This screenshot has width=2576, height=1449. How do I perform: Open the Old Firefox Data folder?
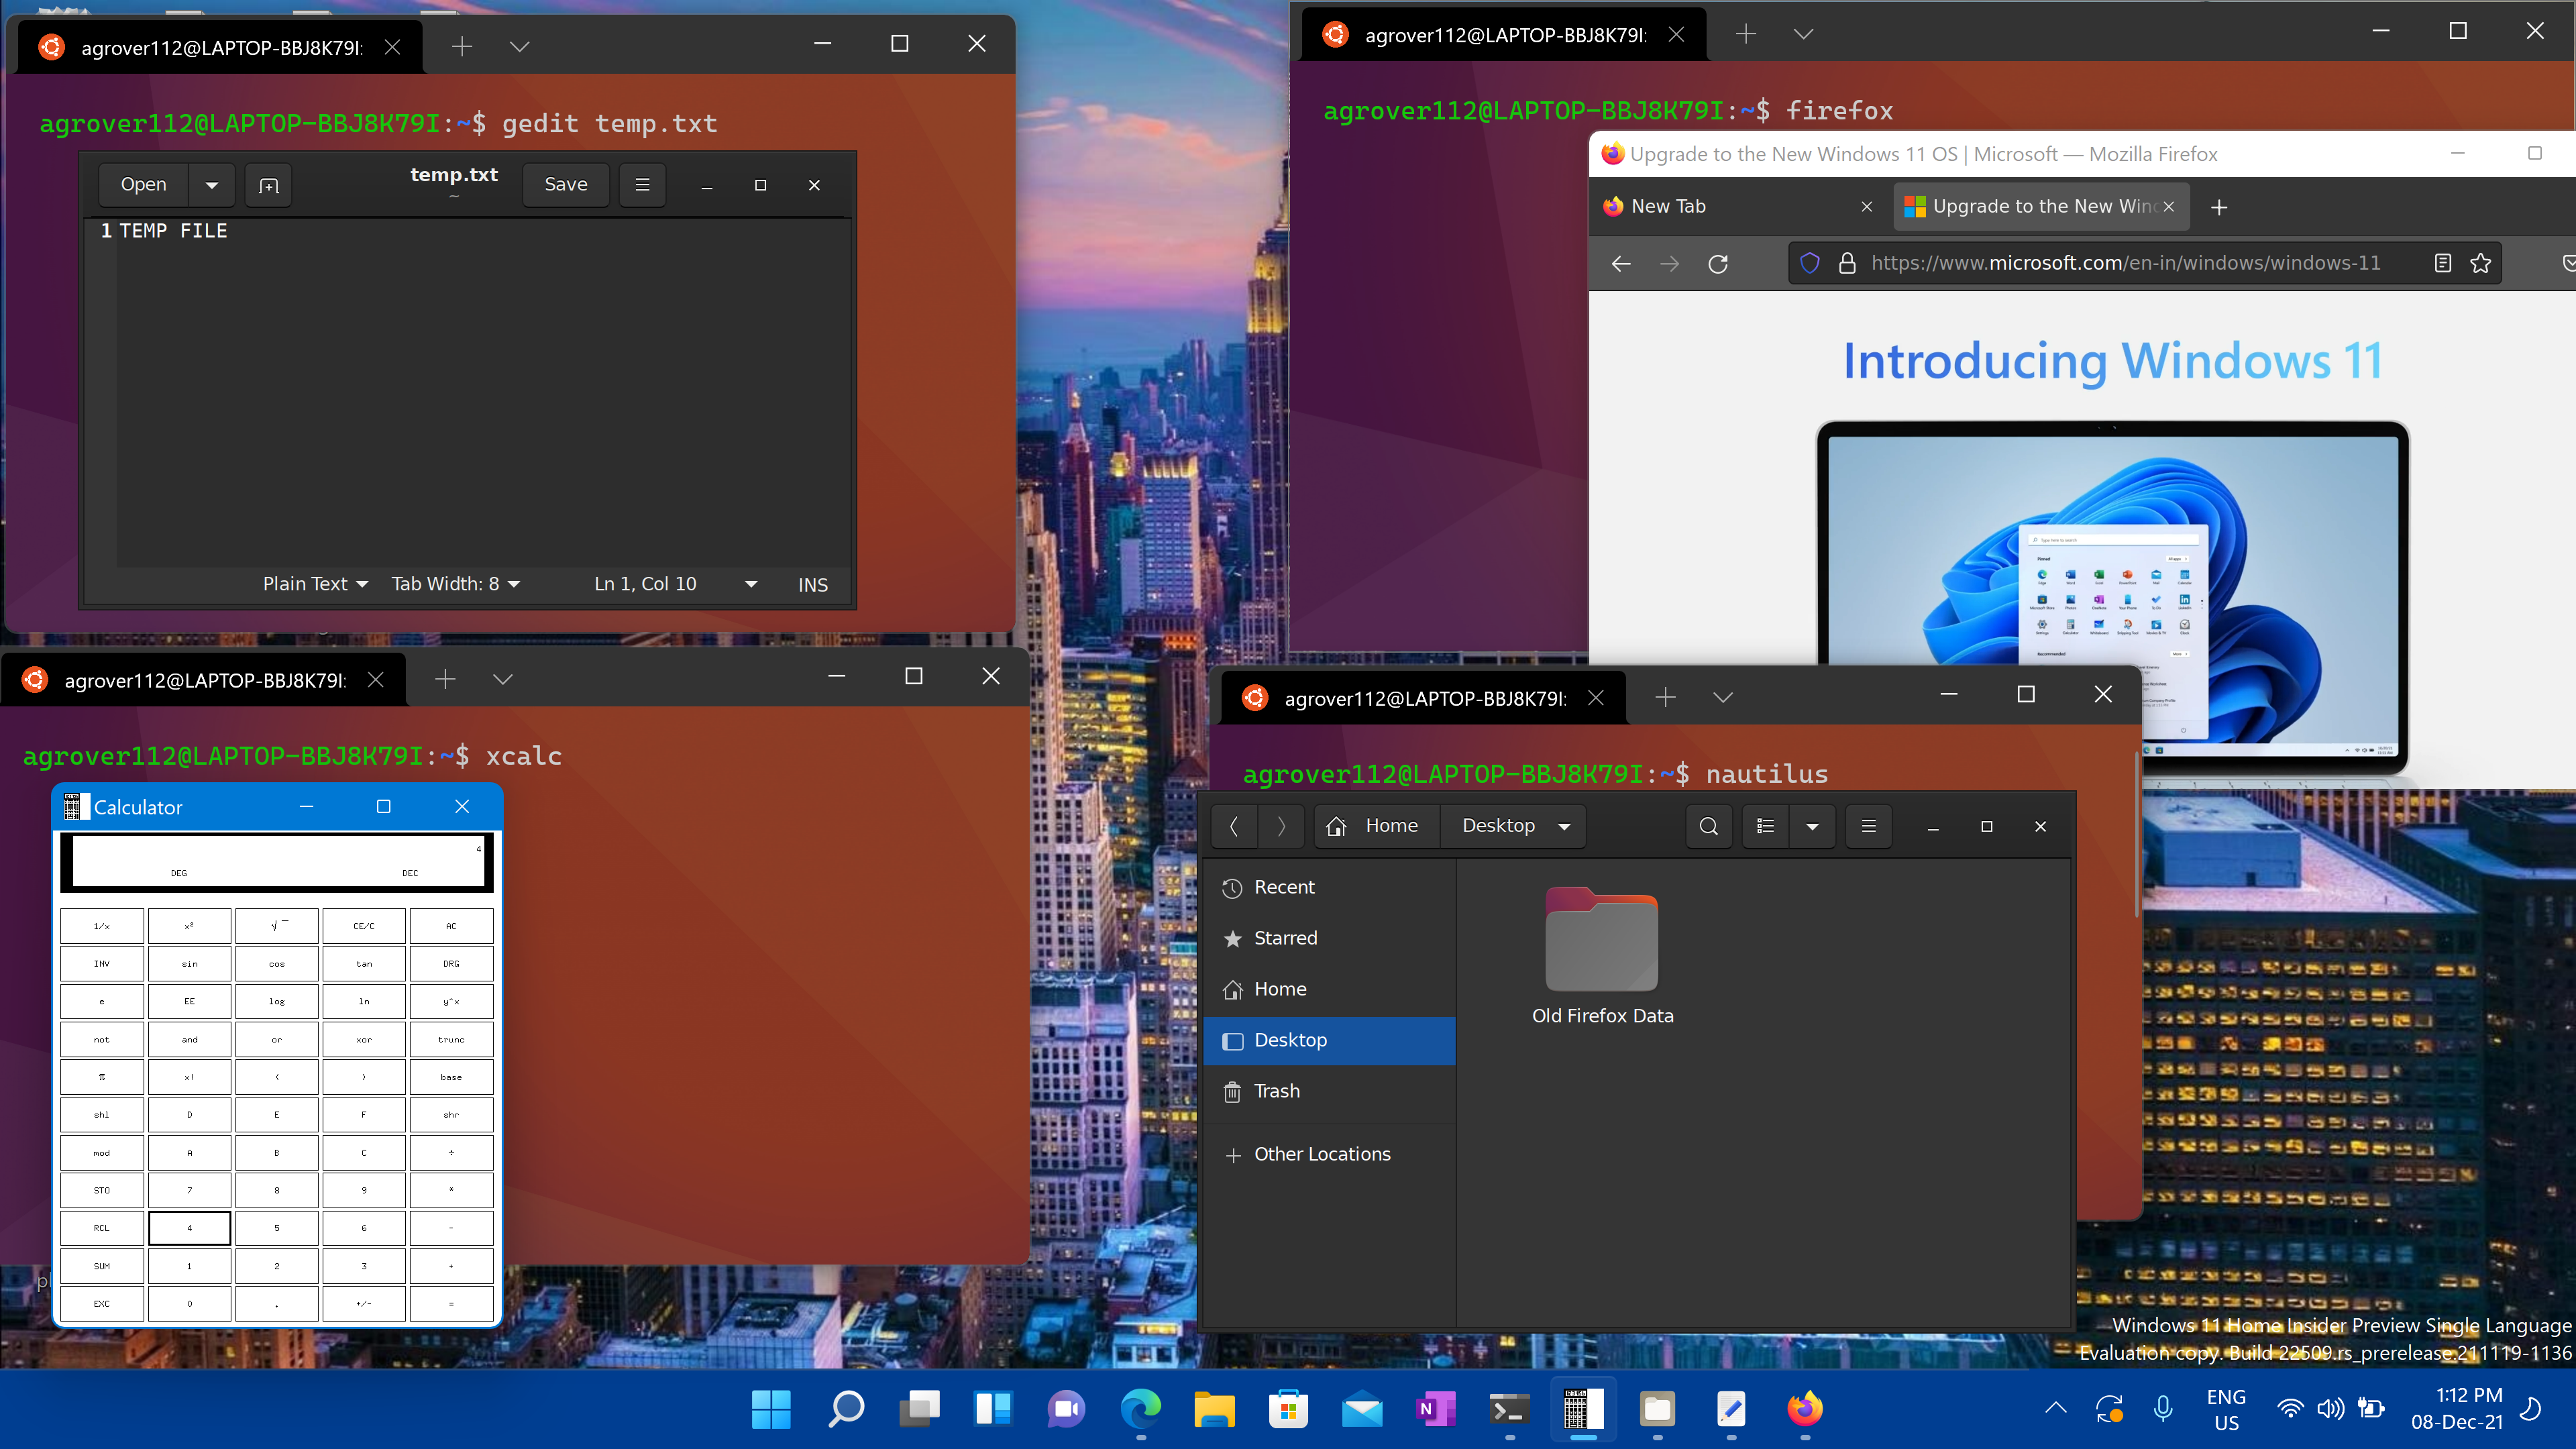[x=1601, y=947]
